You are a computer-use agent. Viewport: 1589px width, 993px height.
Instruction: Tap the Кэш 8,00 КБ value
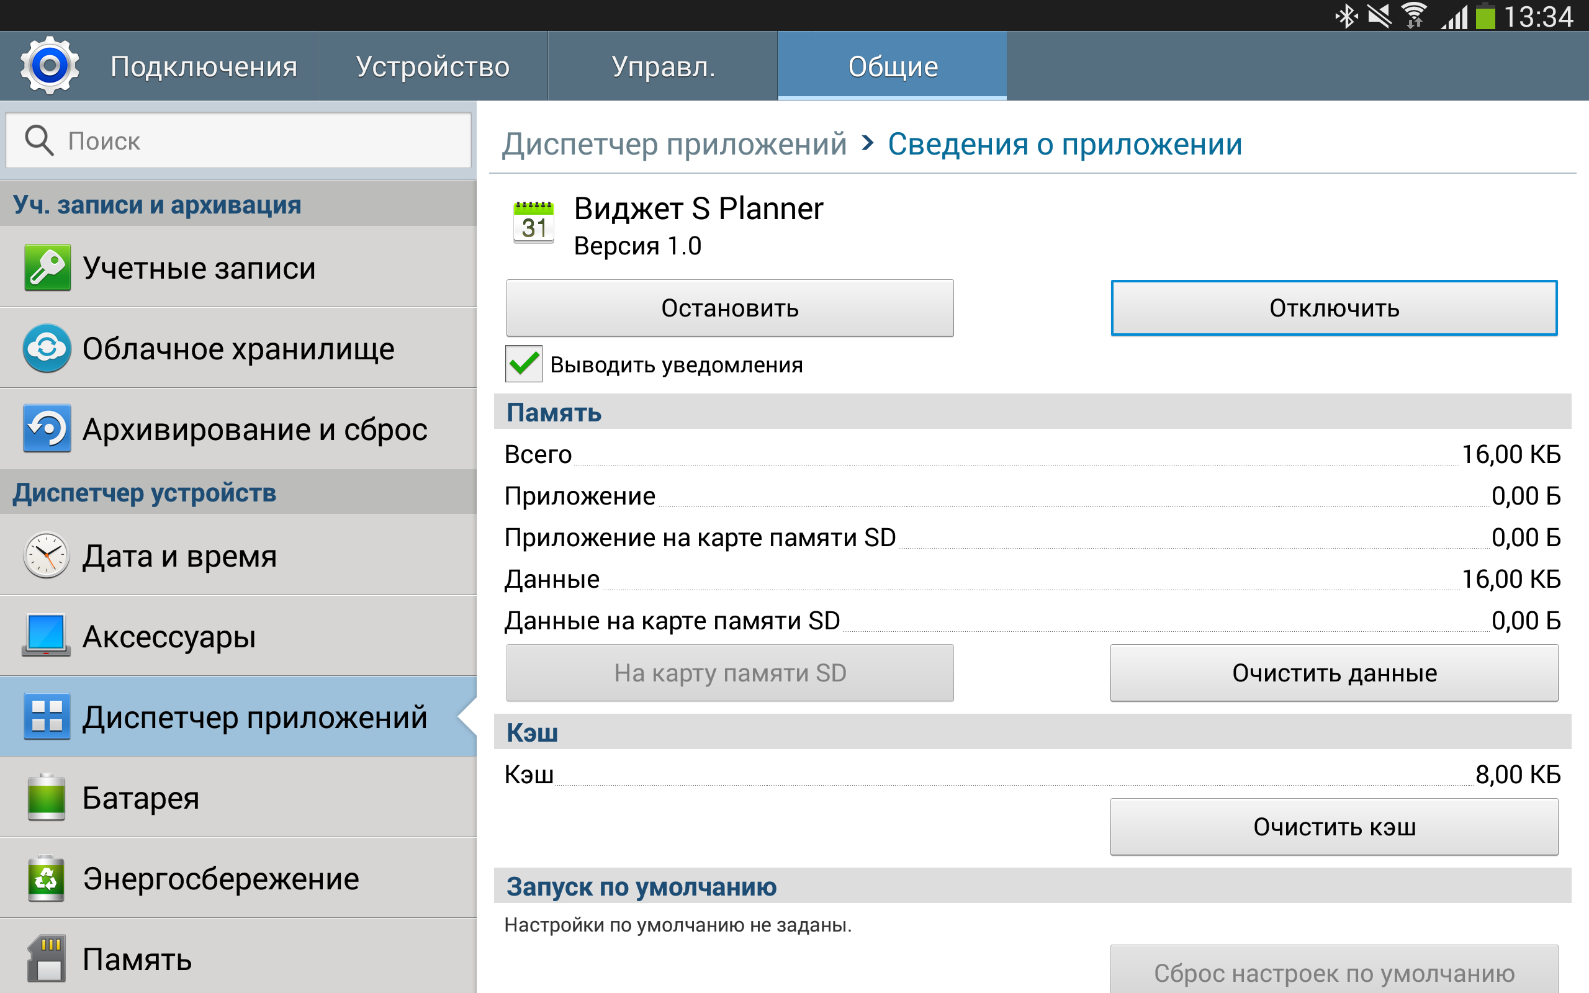coord(1518,775)
